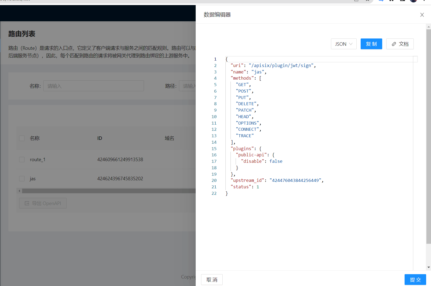Screen dimensions: 431x286
Task: Check the route_1 row checkbox
Action: pos(22,160)
